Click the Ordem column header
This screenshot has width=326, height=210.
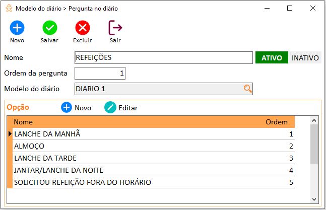click(277, 122)
